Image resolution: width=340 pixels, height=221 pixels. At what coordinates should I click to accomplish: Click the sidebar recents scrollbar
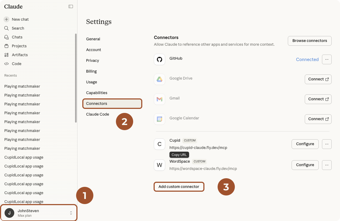(x=76, y=78)
